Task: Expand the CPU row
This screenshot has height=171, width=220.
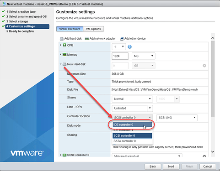Action: [61, 45]
